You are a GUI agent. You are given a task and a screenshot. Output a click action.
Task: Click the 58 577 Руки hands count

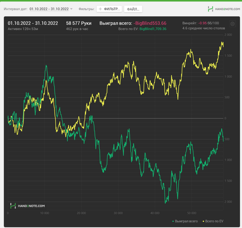pyautogui.click(x=78, y=23)
